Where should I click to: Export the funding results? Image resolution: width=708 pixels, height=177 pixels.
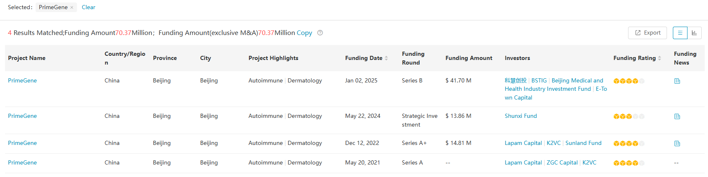[x=647, y=33]
